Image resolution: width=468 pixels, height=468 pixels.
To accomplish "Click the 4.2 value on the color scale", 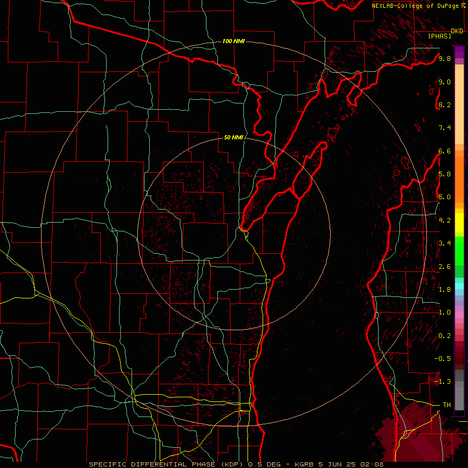I will tap(445, 220).
